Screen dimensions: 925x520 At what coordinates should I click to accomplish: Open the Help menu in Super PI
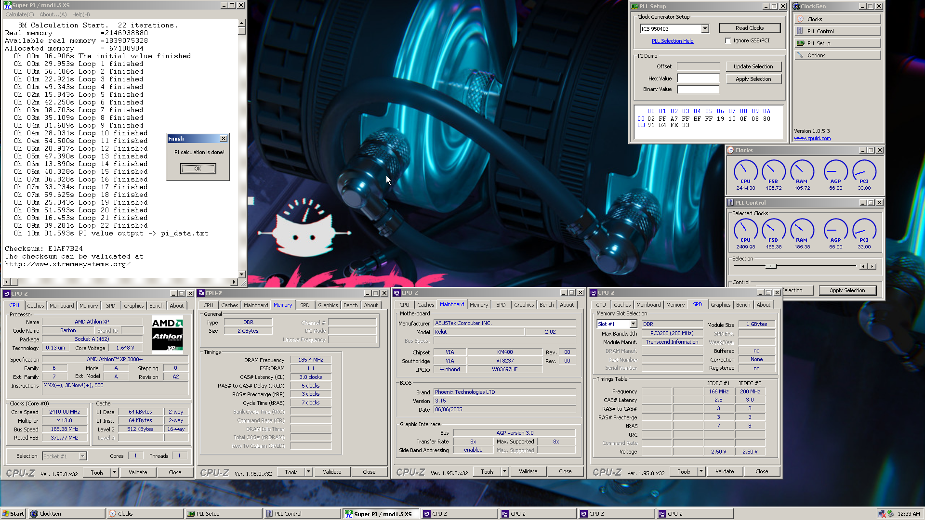[81, 14]
